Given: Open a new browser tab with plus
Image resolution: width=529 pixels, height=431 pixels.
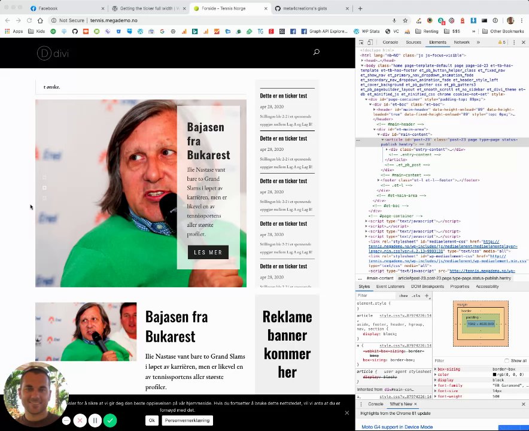Looking at the screenshot, I should tap(360, 8).
